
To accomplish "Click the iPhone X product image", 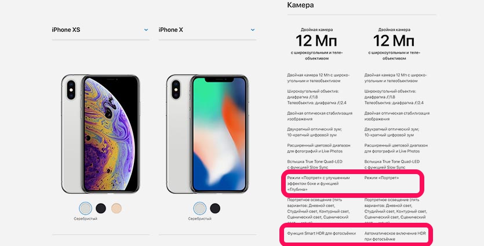I will [208, 134].
